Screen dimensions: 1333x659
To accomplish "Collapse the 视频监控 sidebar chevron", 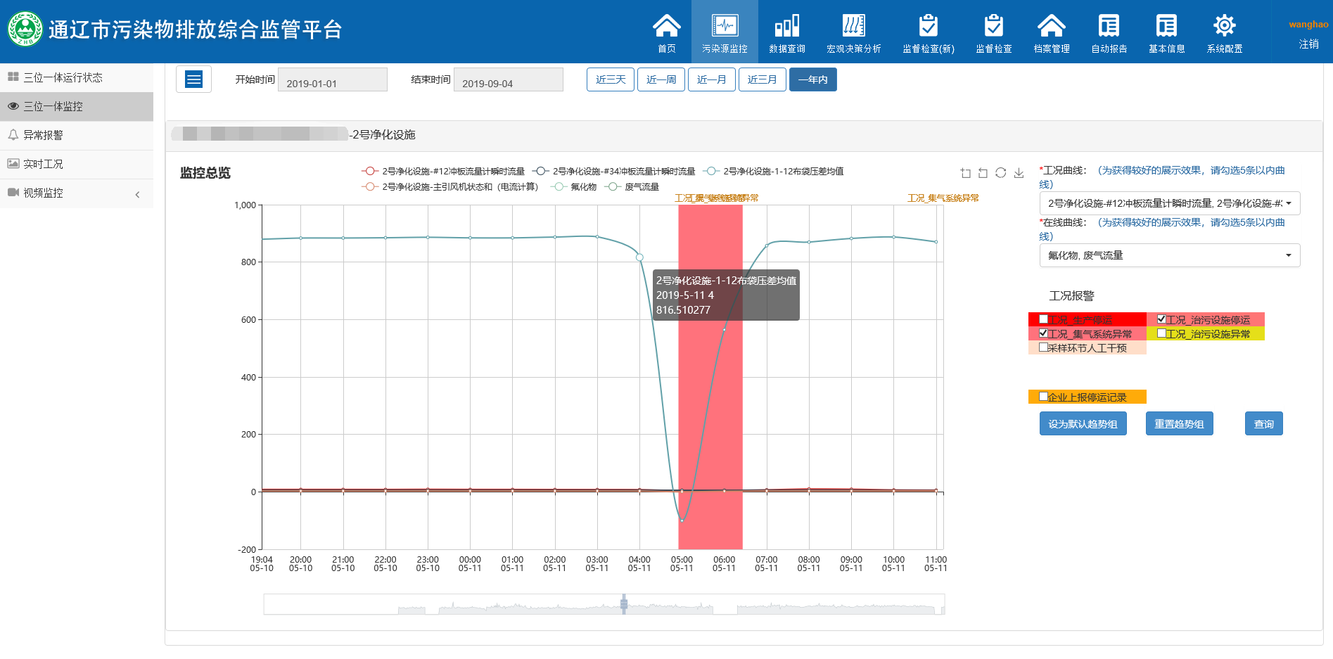I will [x=137, y=194].
